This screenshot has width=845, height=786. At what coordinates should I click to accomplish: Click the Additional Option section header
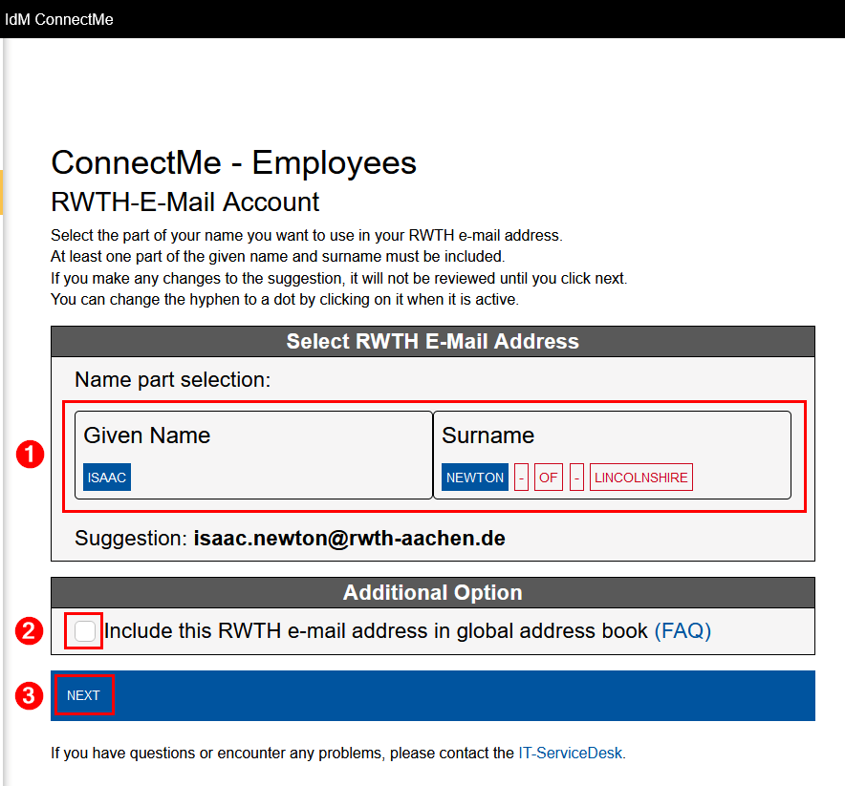432,592
